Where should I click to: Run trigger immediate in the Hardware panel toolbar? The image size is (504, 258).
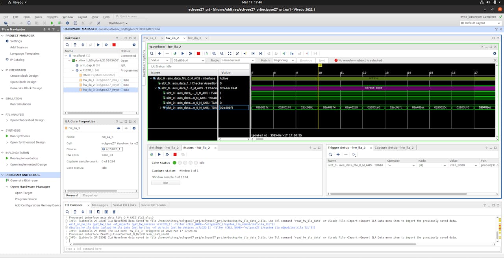tap(106, 45)
